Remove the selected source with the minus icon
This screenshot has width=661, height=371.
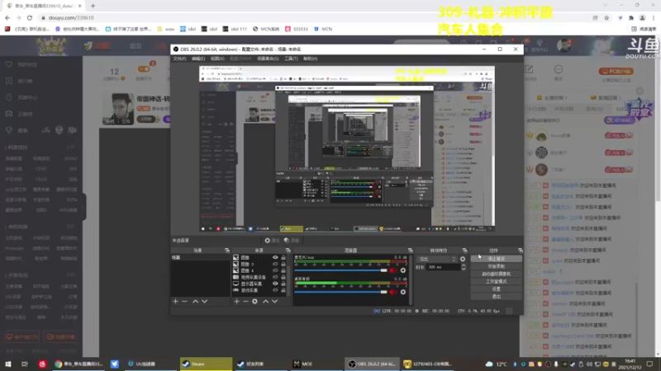point(245,302)
